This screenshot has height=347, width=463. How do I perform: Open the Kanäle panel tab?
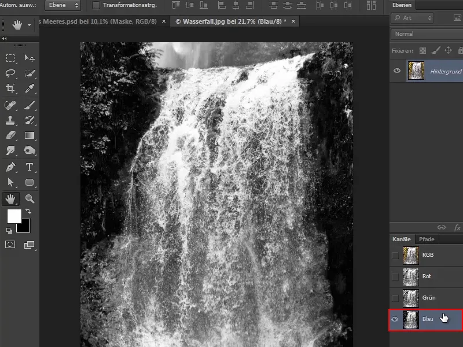pyautogui.click(x=402, y=239)
